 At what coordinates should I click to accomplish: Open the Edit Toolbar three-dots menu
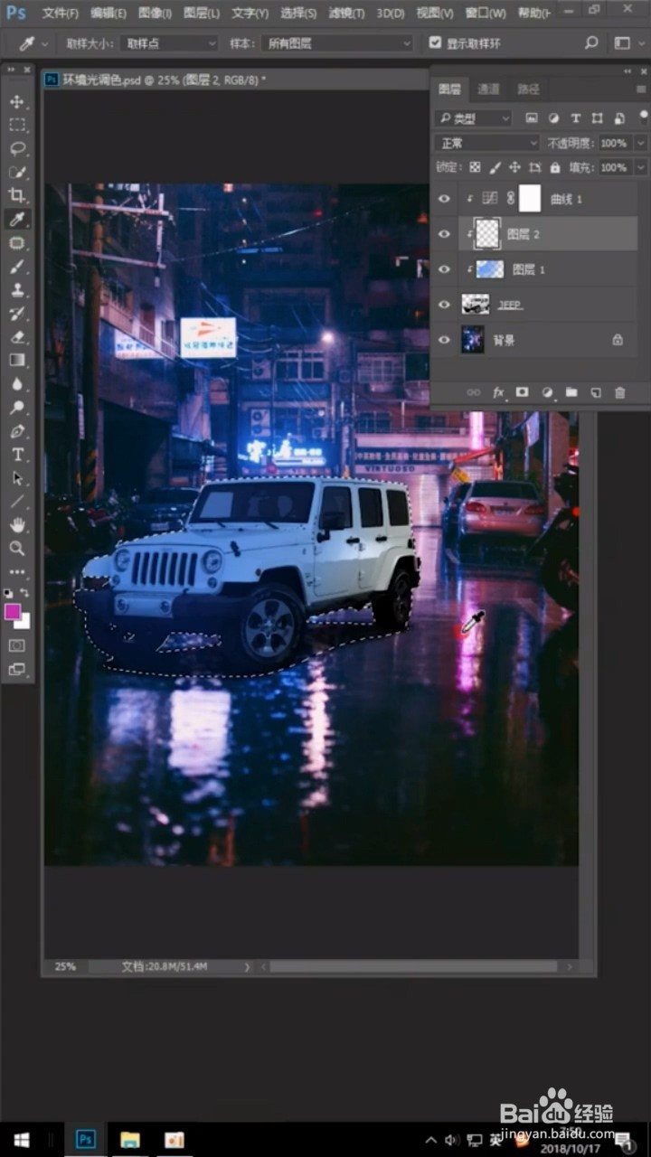(x=17, y=572)
